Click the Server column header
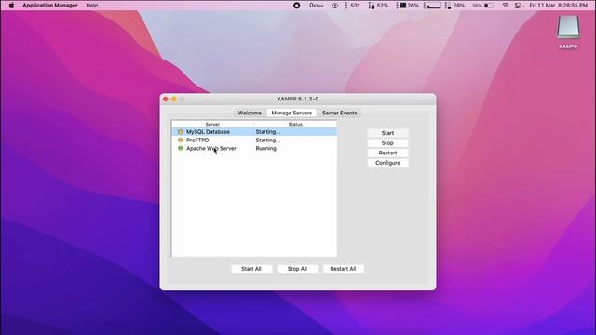596x335 pixels. (x=212, y=124)
